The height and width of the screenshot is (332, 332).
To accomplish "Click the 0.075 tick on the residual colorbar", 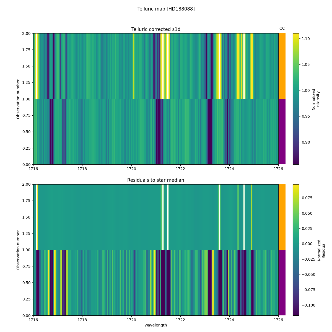I will click(x=307, y=198).
